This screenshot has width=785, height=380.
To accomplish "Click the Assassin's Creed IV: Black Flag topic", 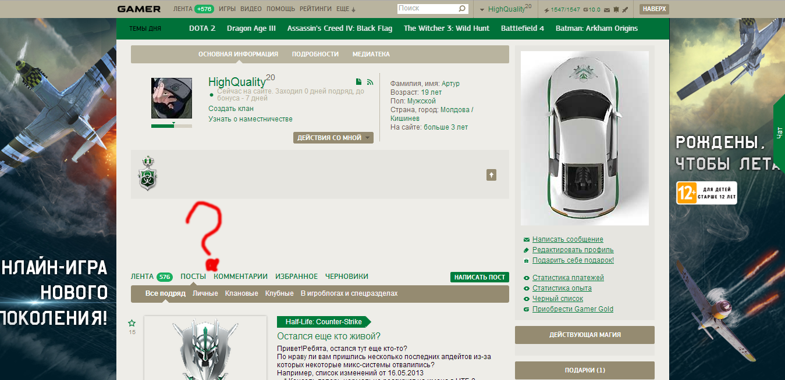I will pyautogui.click(x=340, y=28).
